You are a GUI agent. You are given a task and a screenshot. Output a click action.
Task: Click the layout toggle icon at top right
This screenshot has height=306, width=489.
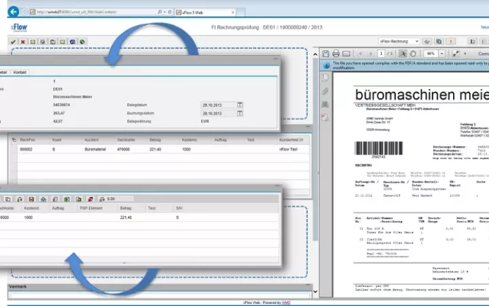[473, 41]
